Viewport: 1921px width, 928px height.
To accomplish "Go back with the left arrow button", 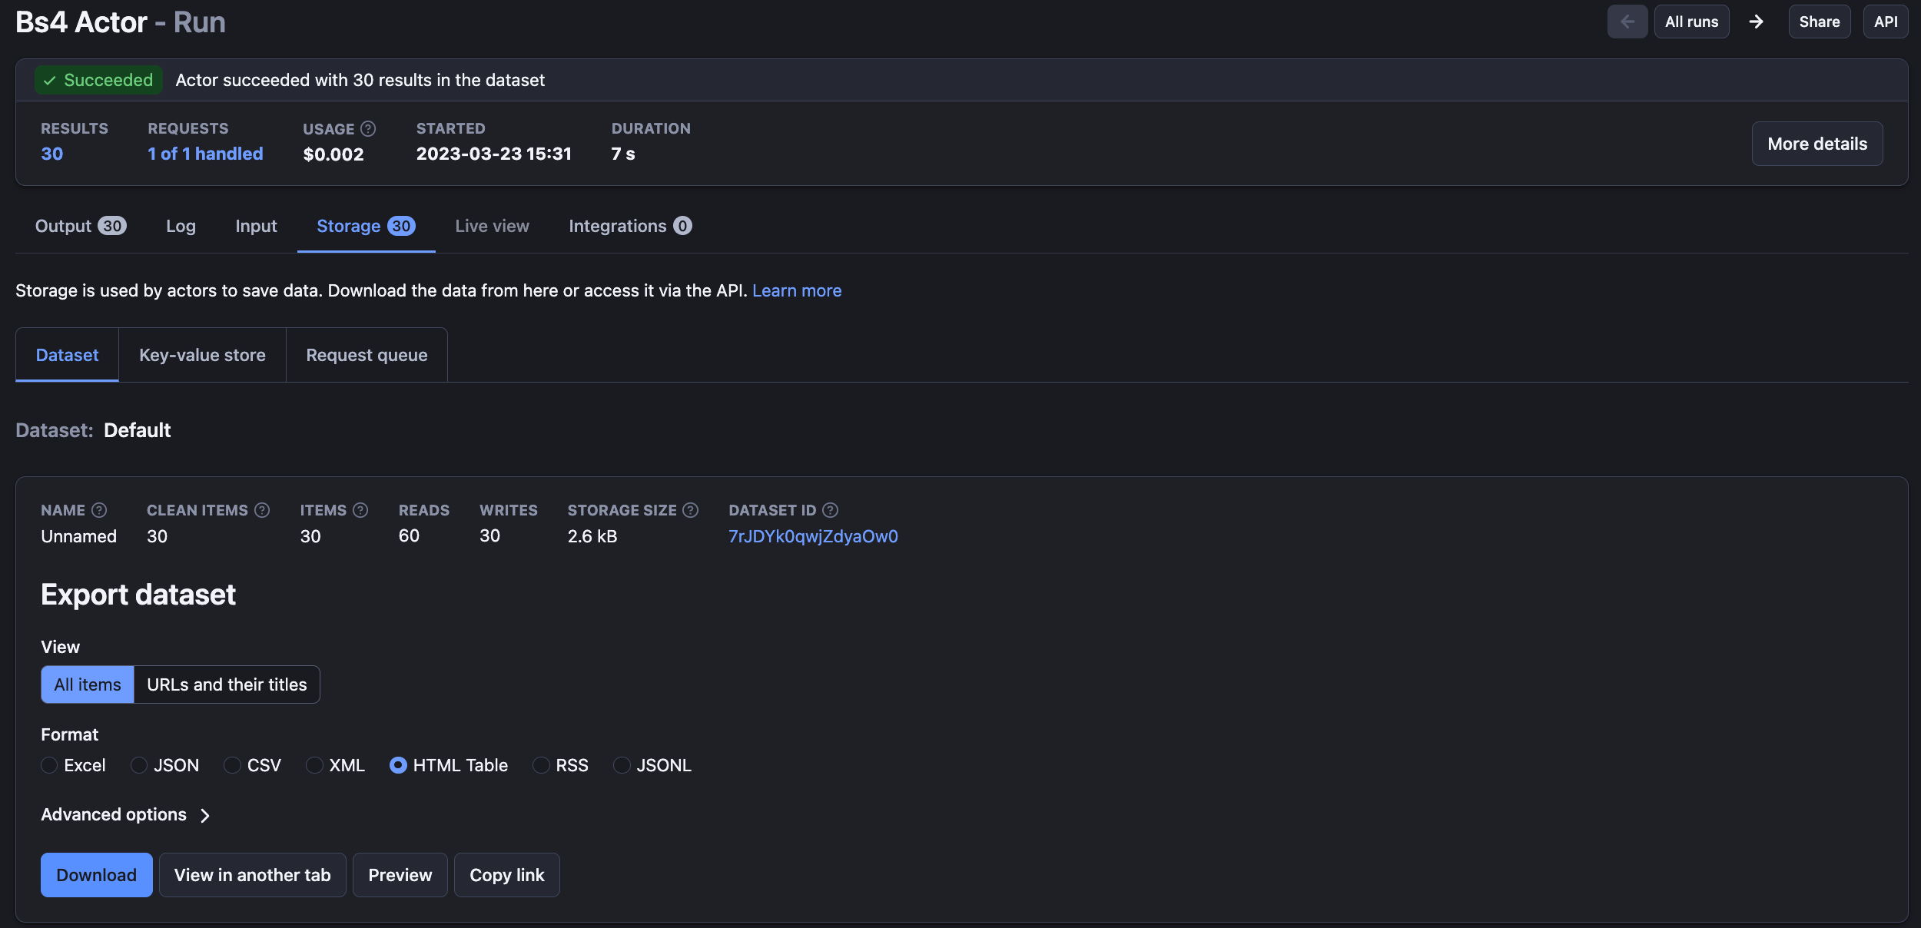I will click(x=1627, y=22).
